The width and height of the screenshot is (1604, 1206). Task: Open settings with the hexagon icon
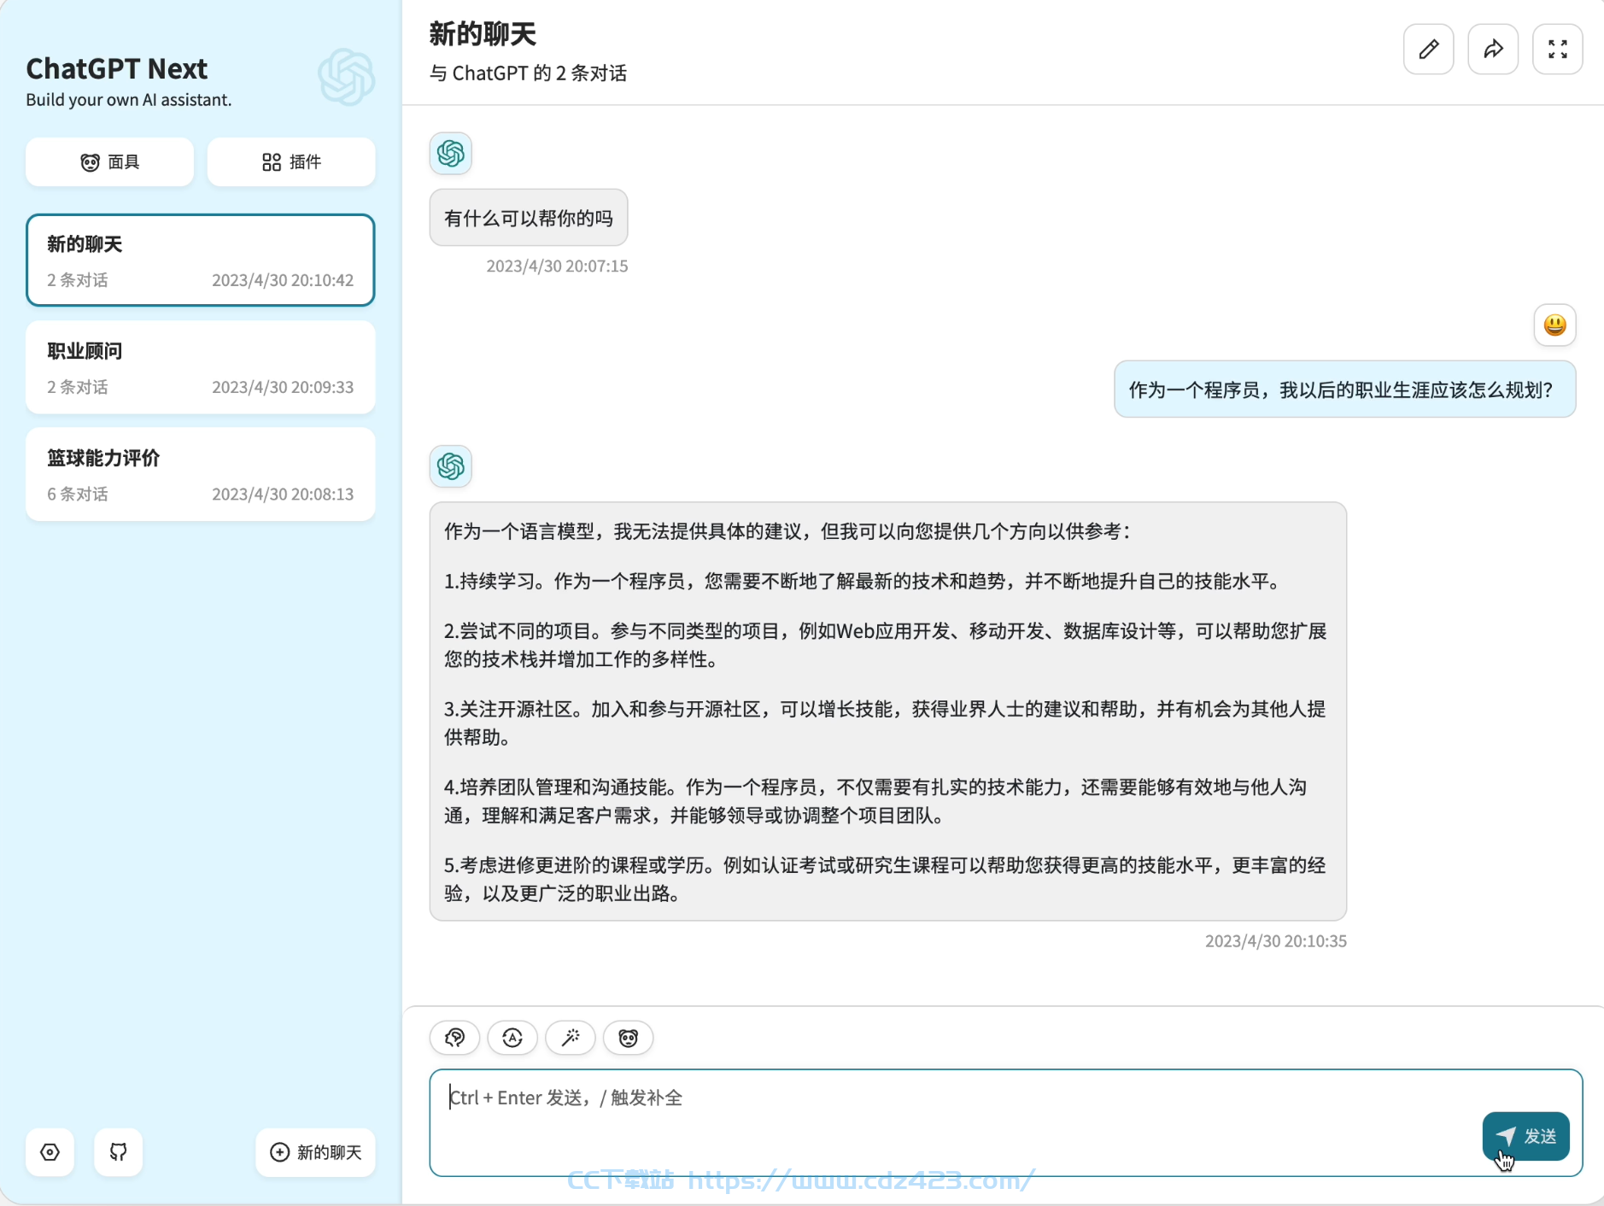(50, 1152)
